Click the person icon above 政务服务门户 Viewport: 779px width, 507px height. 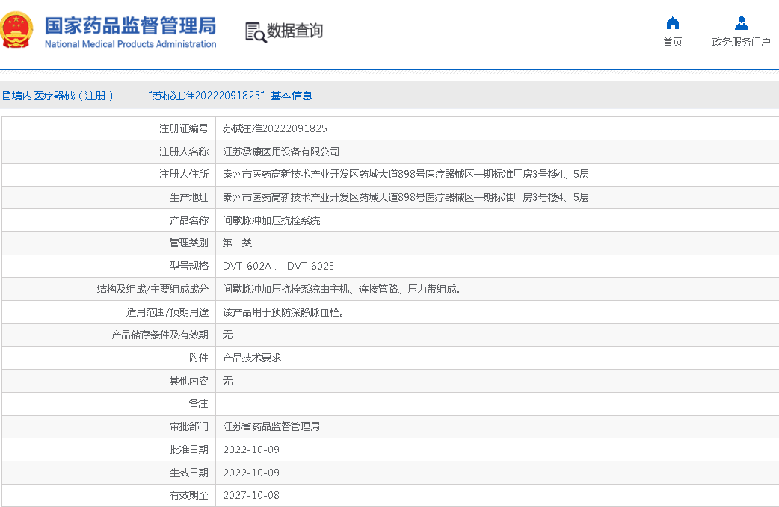pos(741,22)
